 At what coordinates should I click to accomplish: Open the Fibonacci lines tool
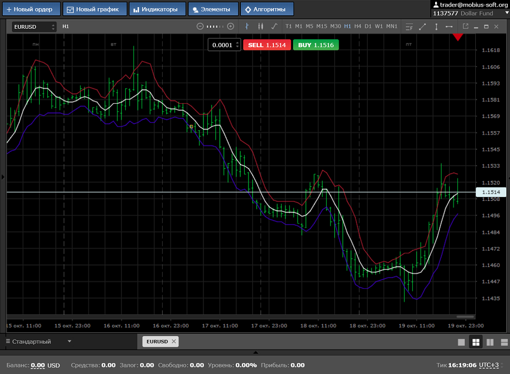(x=409, y=27)
